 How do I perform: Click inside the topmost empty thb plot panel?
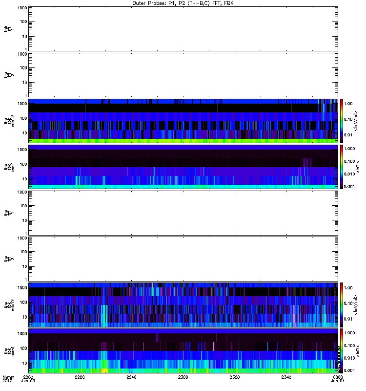(x=183, y=29)
